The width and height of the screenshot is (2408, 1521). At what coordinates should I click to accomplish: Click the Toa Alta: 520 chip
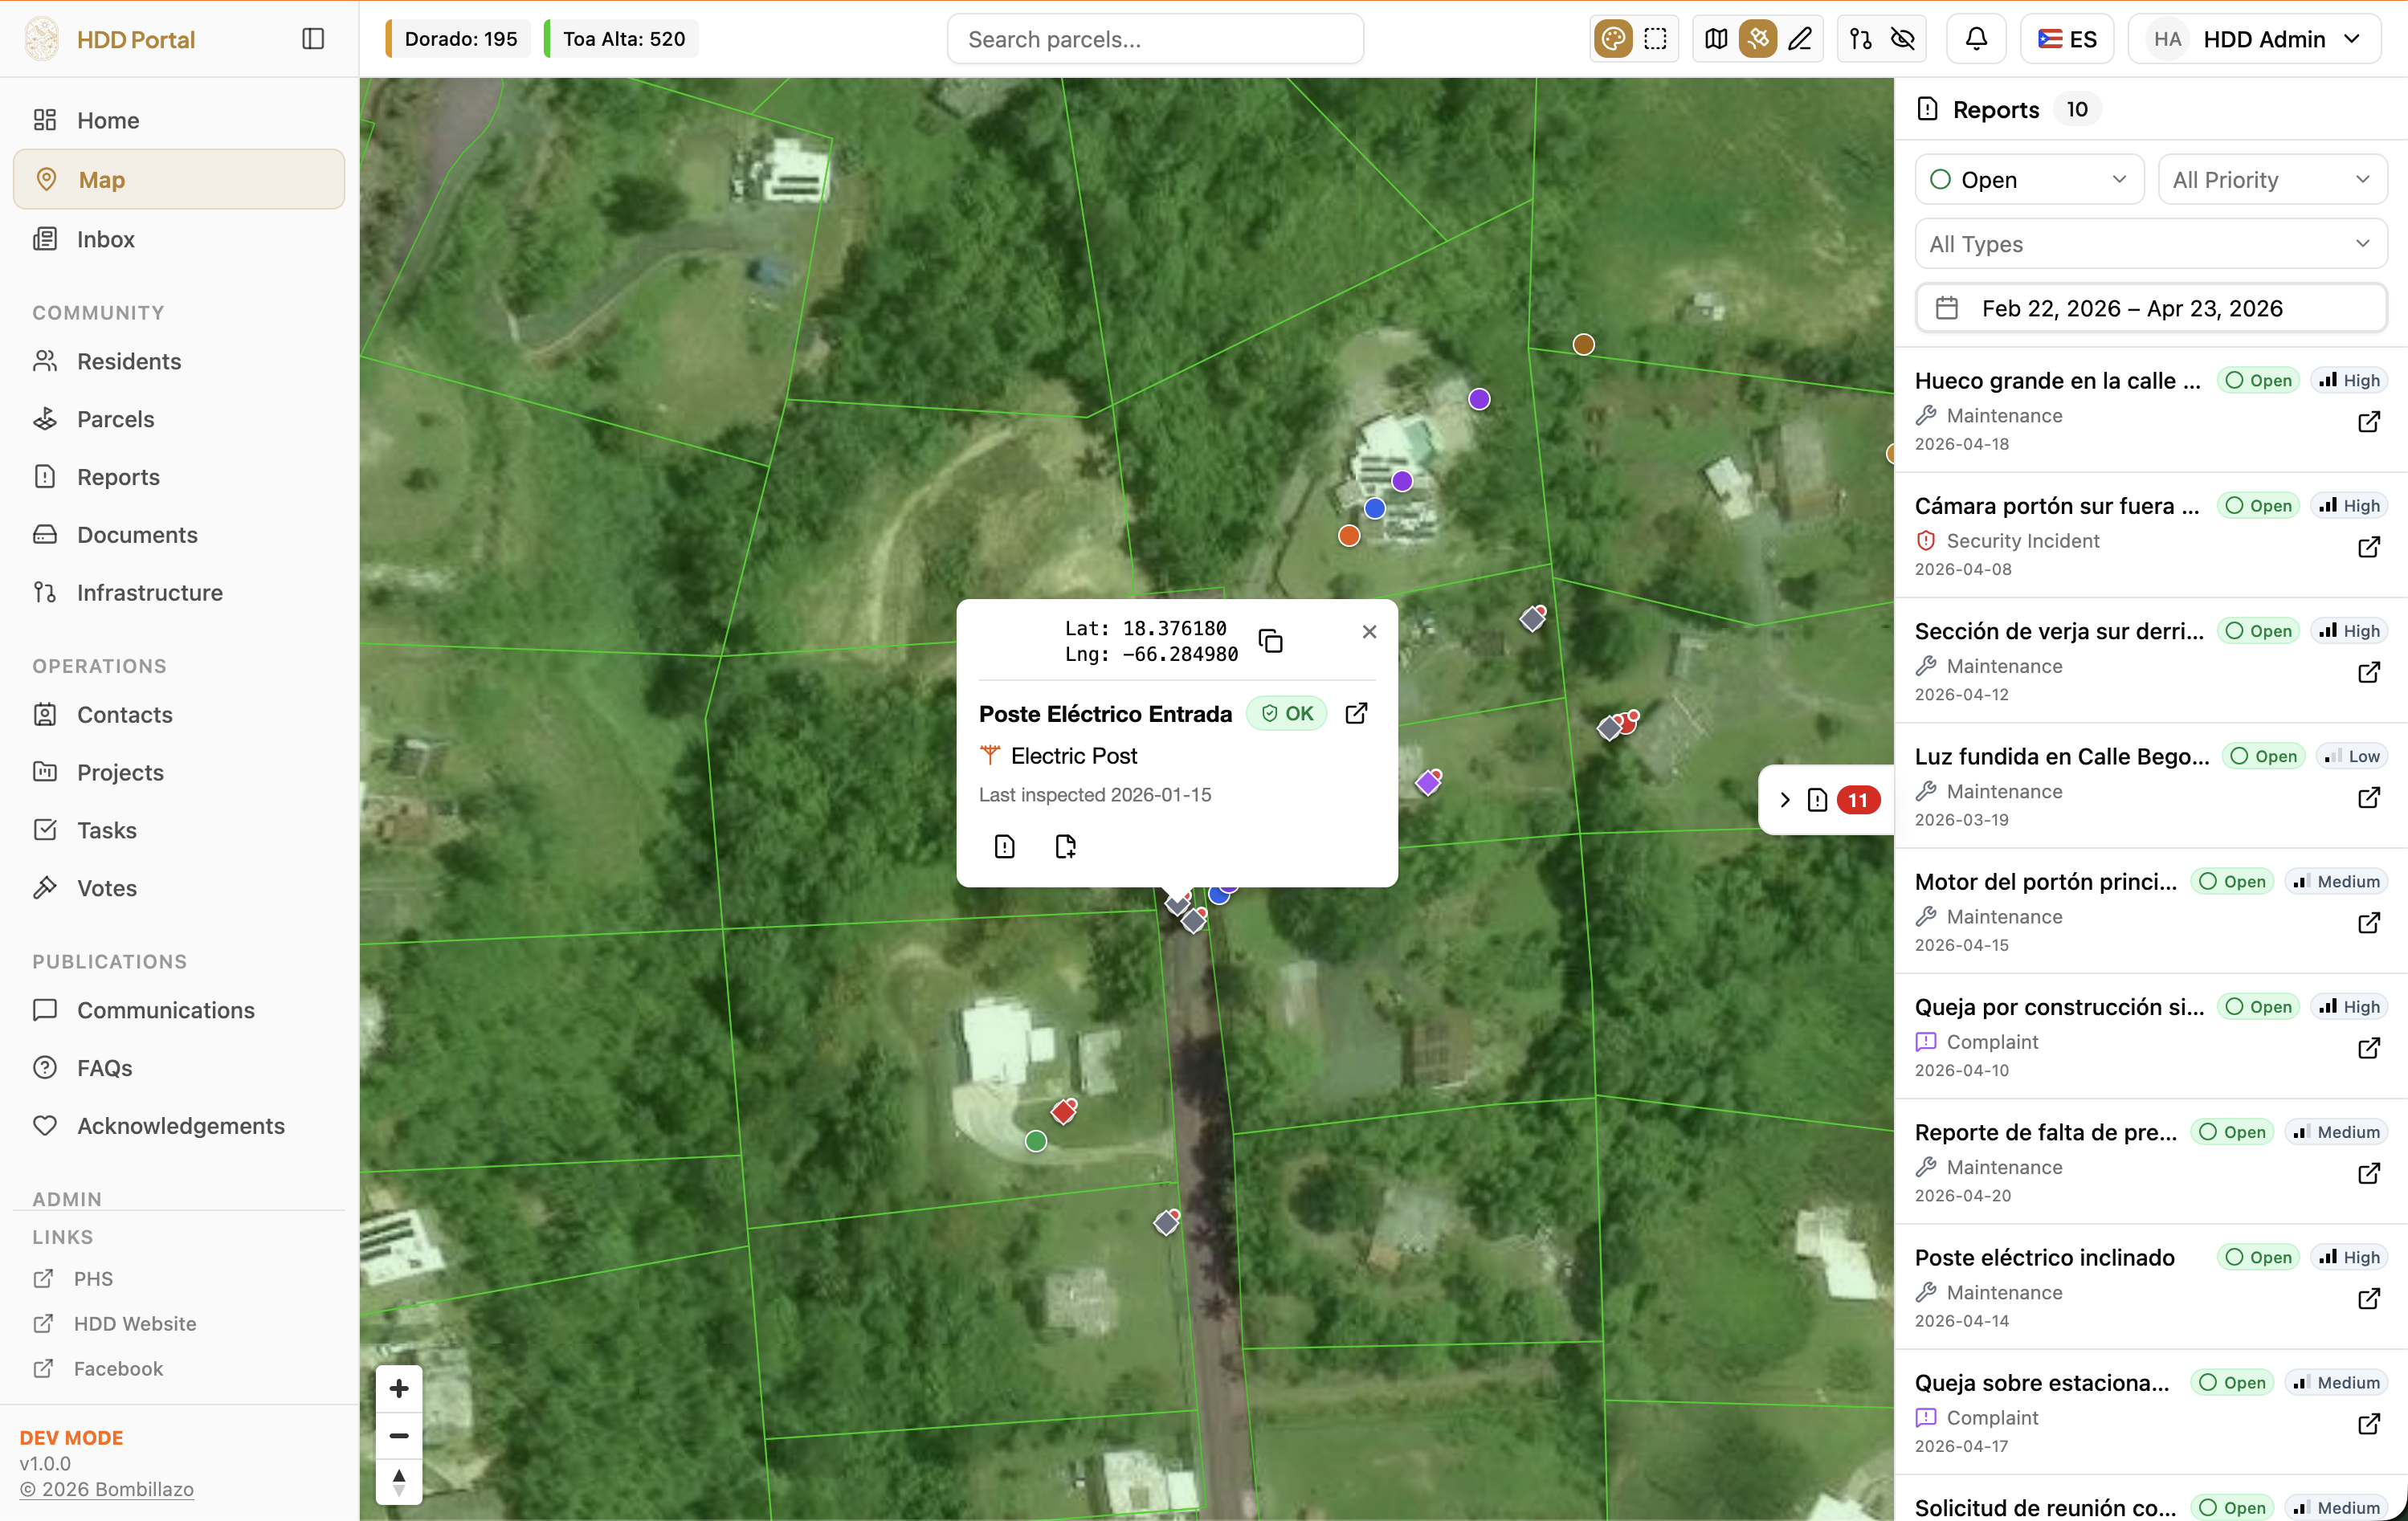621,39
